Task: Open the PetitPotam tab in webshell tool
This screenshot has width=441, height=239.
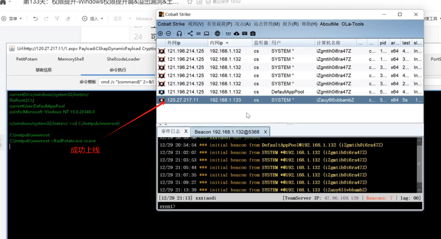Action: click(x=27, y=59)
